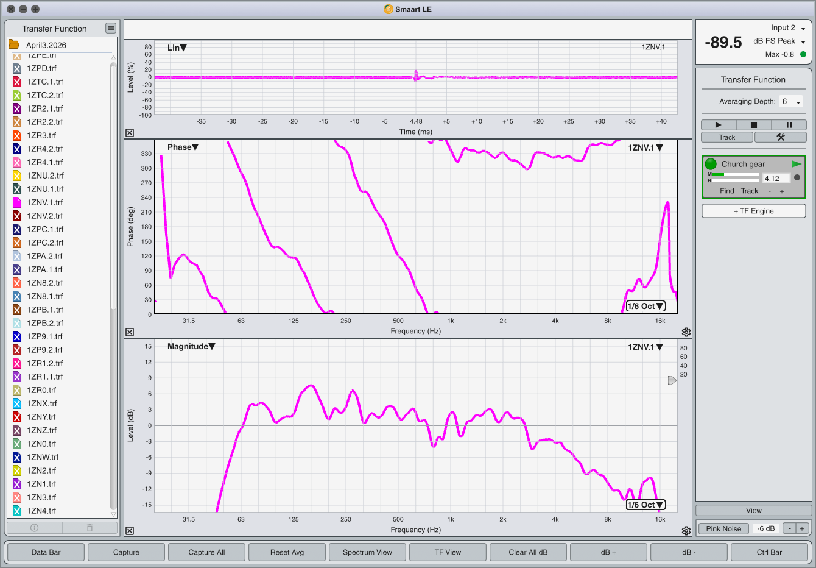
Task: Open the dB FS Peak meter type dropdown
Action: [779, 41]
